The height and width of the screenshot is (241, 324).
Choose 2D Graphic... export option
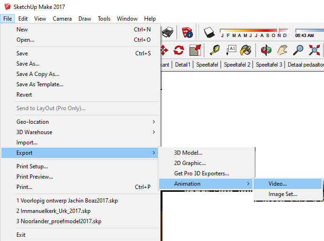207,163
